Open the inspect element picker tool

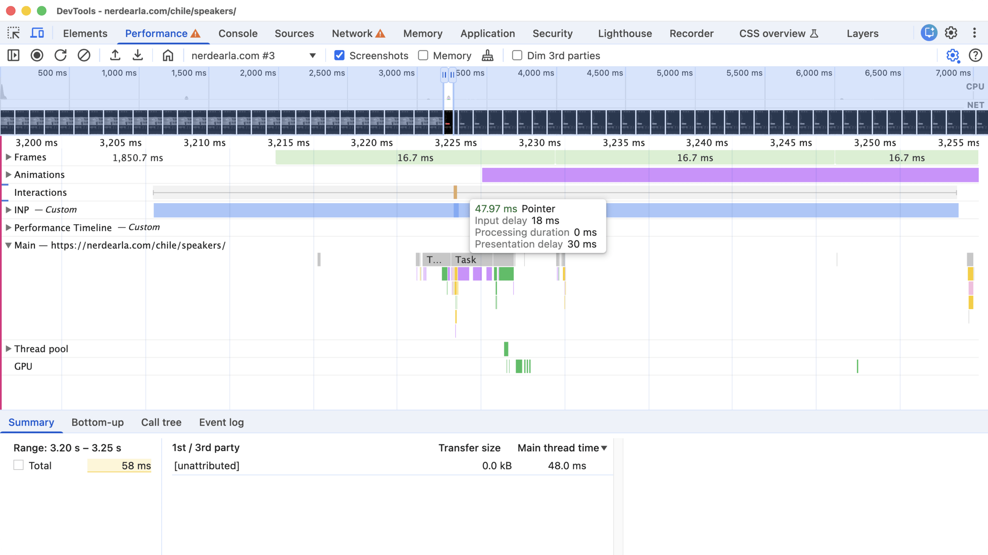pyautogui.click(x=14, y=33)
